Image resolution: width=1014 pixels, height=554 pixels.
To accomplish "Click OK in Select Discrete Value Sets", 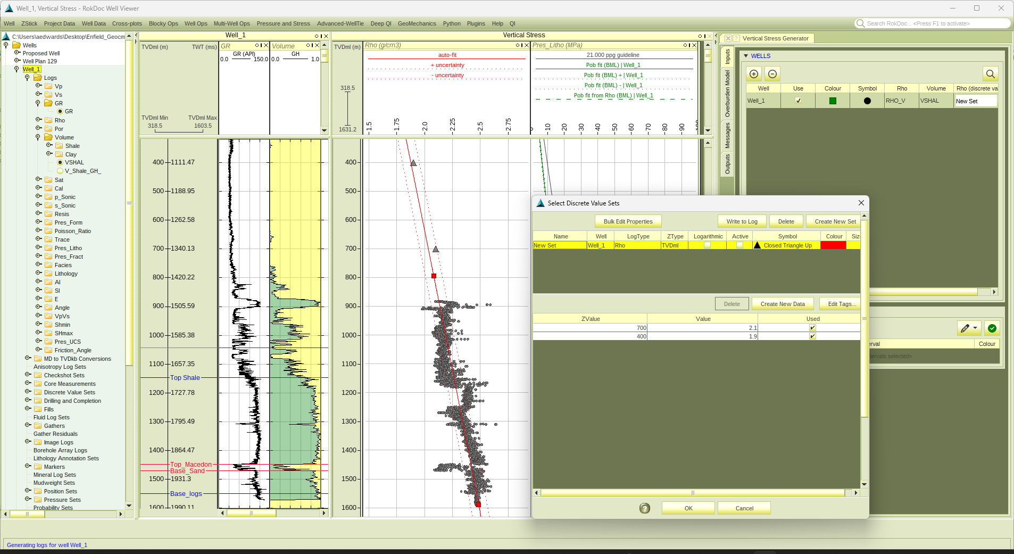I will click(x=688, y=508).
